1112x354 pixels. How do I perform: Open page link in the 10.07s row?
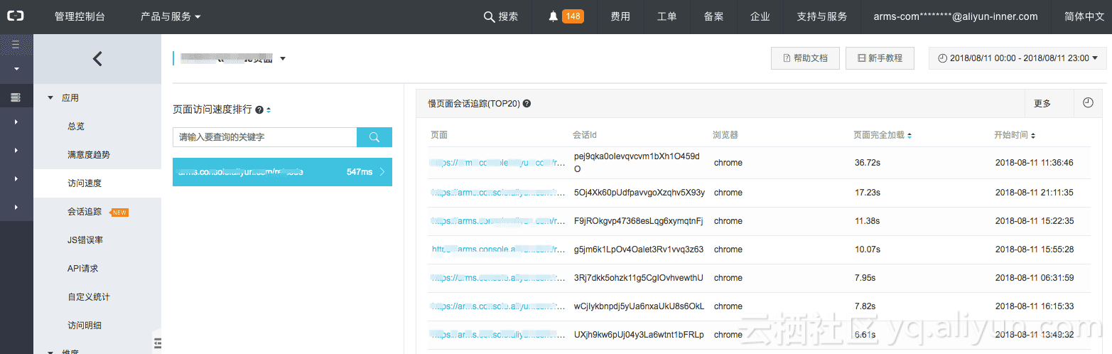tap(498, 250)
